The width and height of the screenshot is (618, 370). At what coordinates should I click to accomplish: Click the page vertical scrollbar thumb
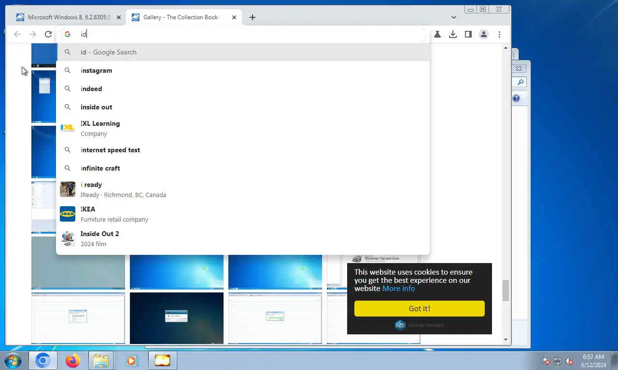click(506, 291)
